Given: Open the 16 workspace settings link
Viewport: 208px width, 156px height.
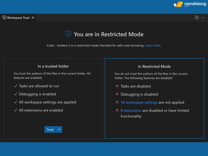Looking at the screenshot, I should pyautogui.click(x=139, y=102).
